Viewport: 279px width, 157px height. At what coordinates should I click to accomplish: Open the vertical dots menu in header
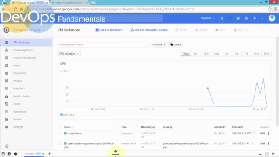pos(262,18)
